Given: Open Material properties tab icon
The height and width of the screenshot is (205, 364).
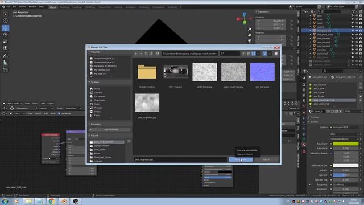Looking at the screenshot, I should coord(304,145).
